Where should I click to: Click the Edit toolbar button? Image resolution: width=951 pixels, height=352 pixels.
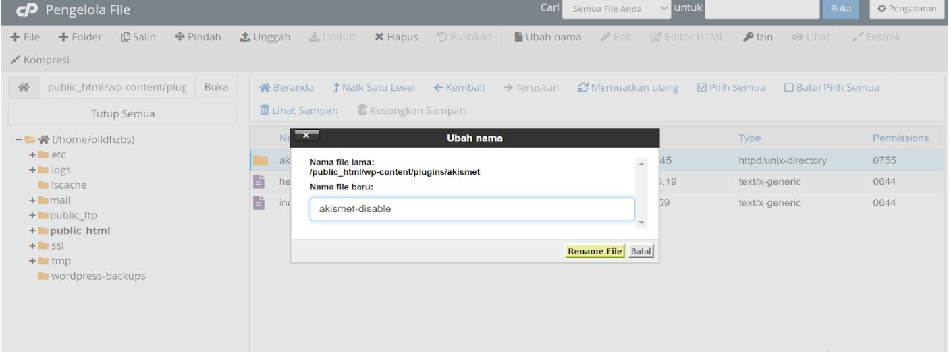(616, 36)
